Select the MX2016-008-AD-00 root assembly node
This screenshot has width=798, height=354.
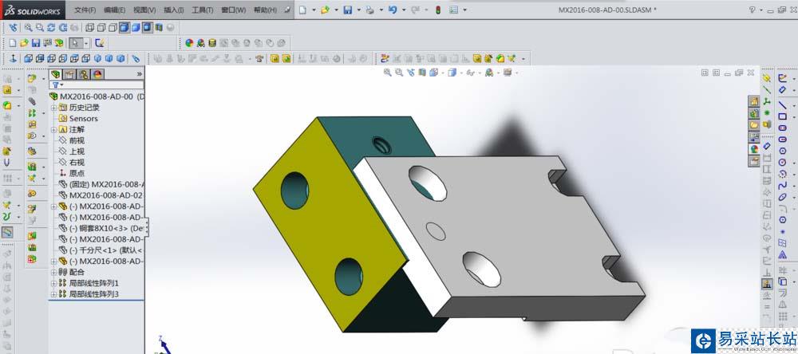96,96
